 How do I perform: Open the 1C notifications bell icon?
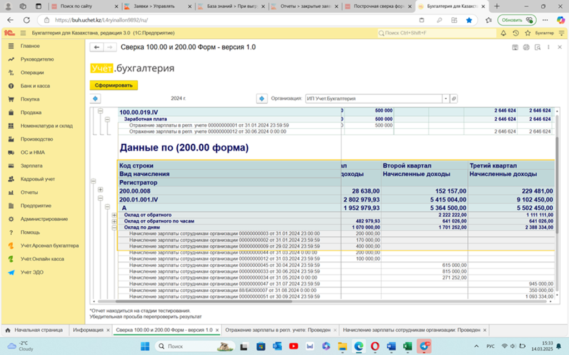[x=503, y=33]
